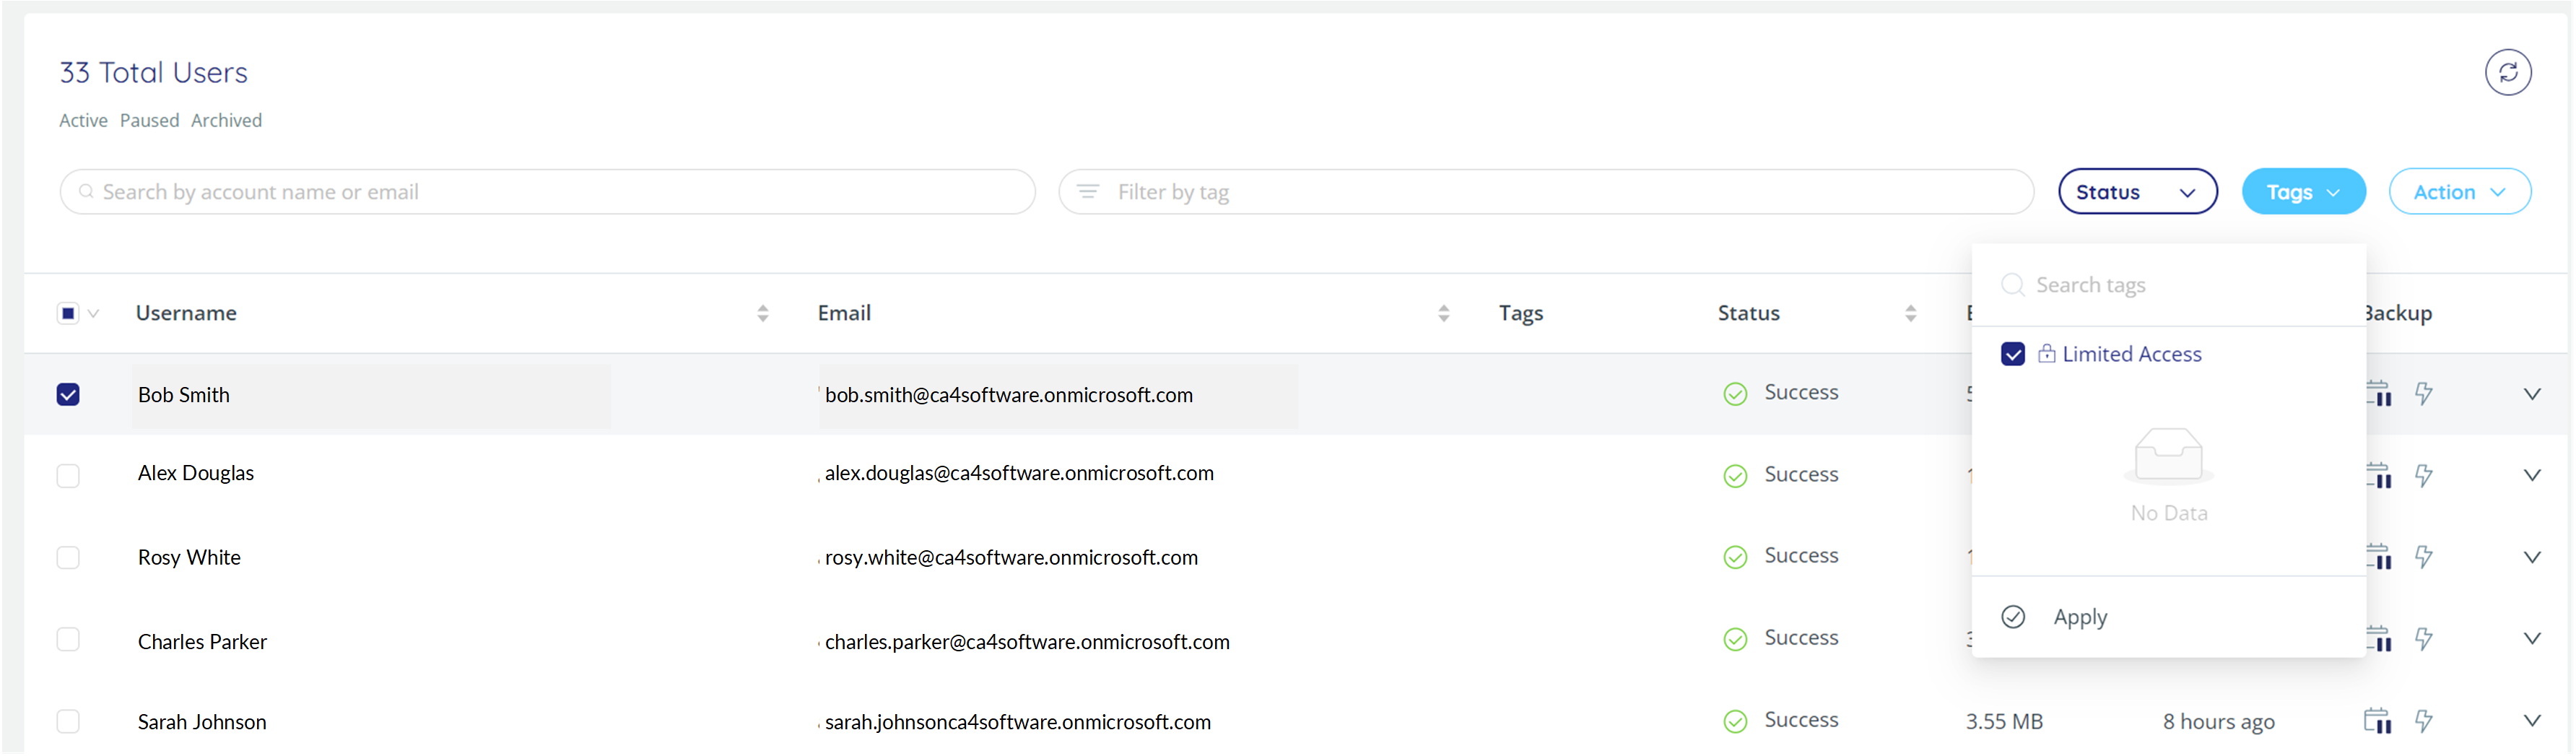Select Charles Parker row checkbox
The image size is (2576, 756).
(x=68, y=639)
